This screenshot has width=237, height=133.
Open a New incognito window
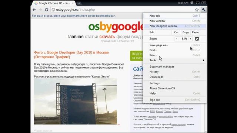click(175, 26)
